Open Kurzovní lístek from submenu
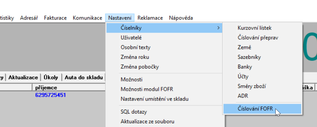 pyautogui.click(x=254, y=28)
